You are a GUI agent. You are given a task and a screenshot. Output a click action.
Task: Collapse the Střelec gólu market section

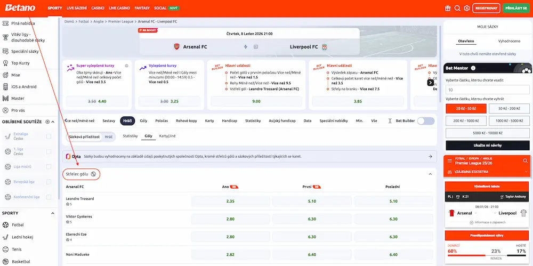[430, 174]
